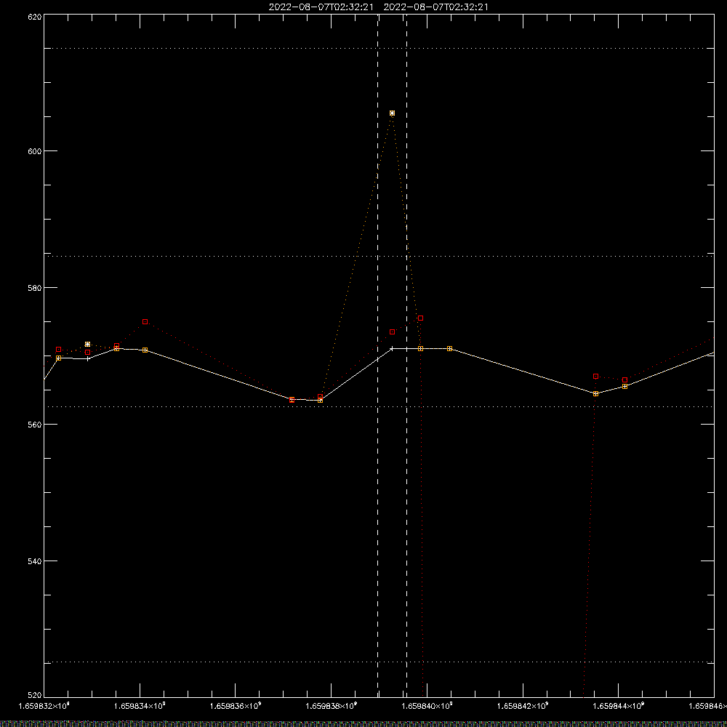The image size is (727, 727).
Task: Select the 580 y-axis label
Action: (x=35, y=288)
